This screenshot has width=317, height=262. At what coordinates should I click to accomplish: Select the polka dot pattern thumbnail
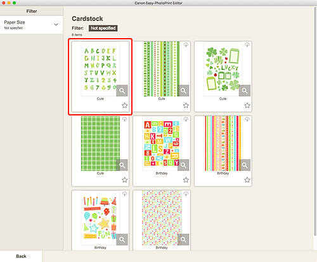tap(162, 218)
